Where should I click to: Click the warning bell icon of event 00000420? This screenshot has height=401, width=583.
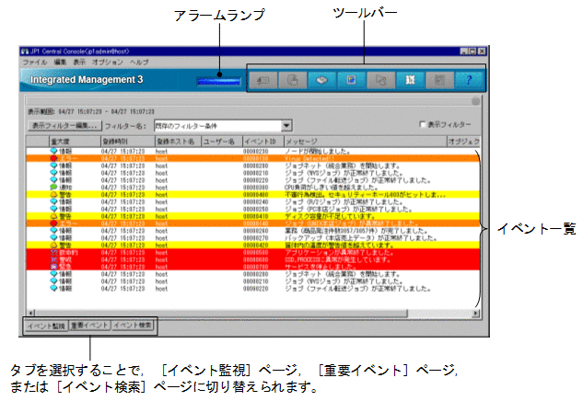[x=54, y=245]
